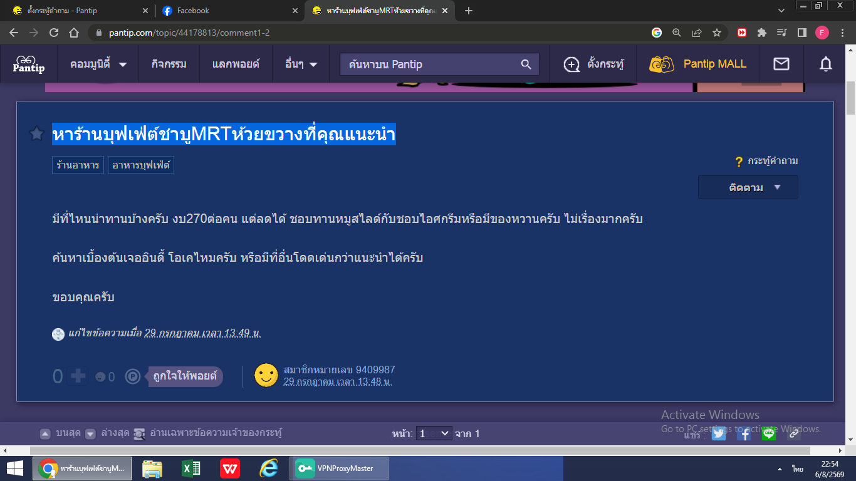Expand the คอมมูนิตี้ dropdown menu
This screenshot has height=481, width=856.
(x=99, y=64)
